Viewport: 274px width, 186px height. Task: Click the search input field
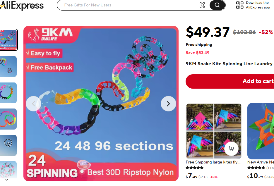[x=129, y=5]
